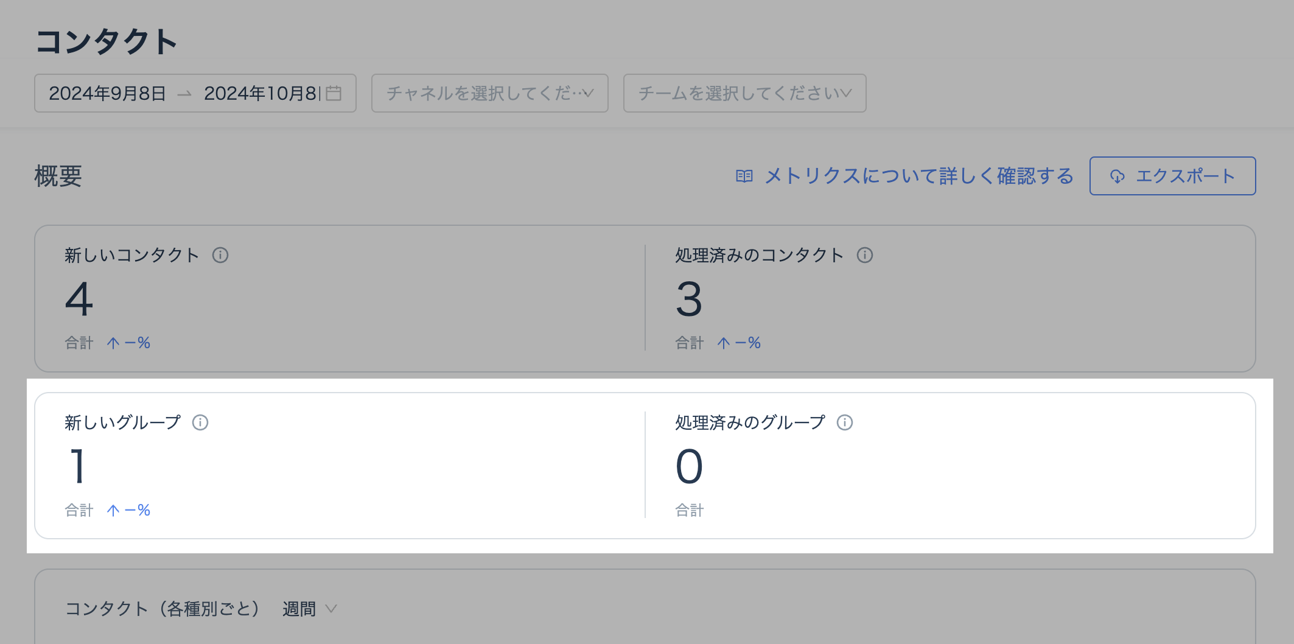1294x644 pixels.
Task: Click the up-arrow trend under 処理済みのコンタクト
Action: (724, 343)
